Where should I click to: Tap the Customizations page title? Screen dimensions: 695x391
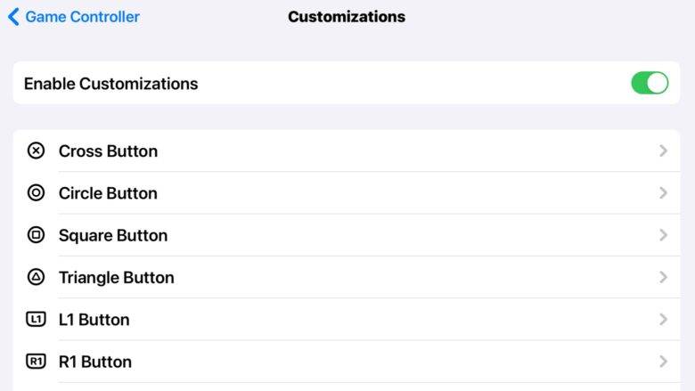click(347, 17)
